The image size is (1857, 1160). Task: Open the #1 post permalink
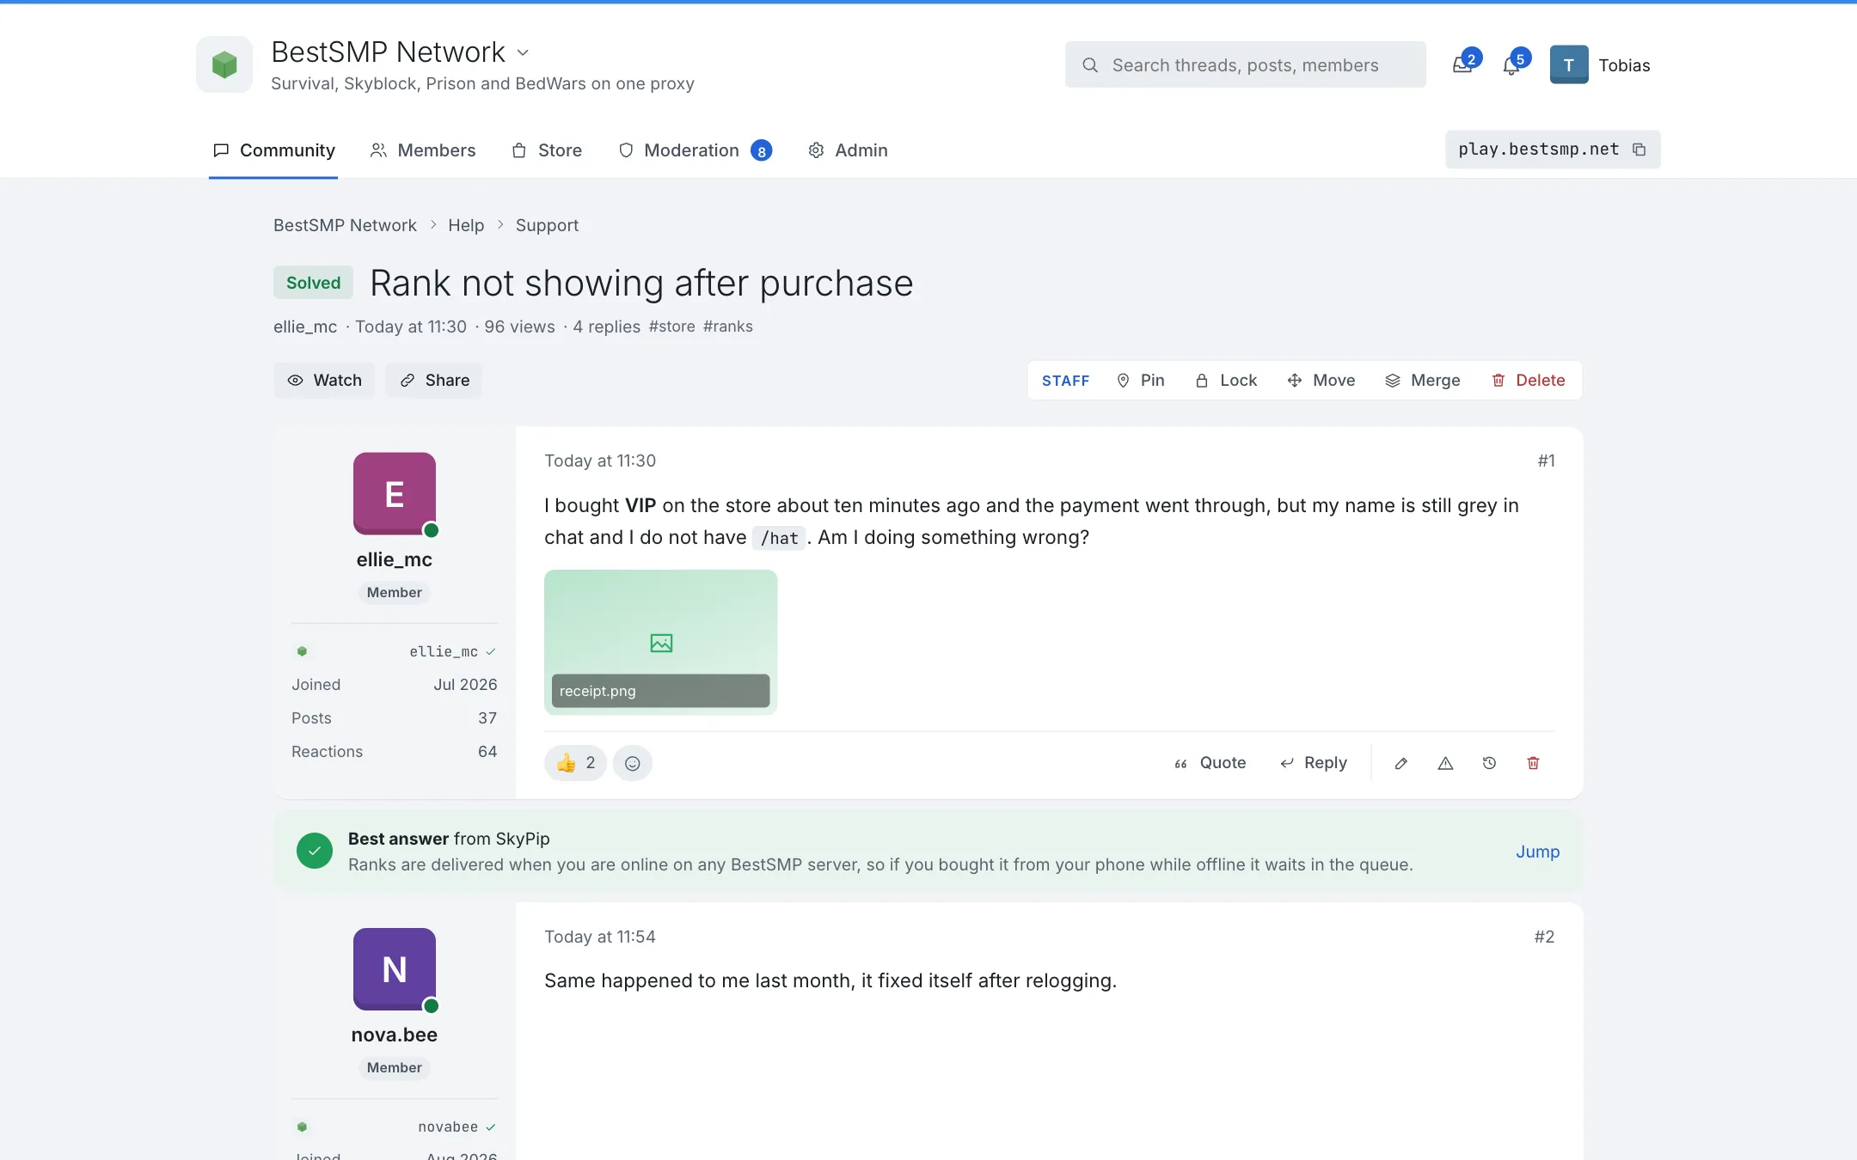(x=1546, y=461)
